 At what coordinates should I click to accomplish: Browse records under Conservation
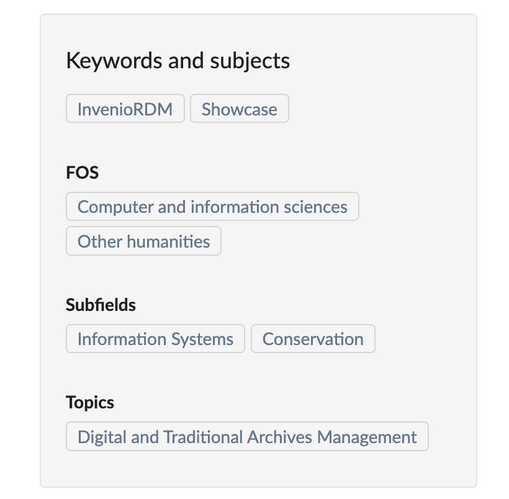tap(313, 338)
